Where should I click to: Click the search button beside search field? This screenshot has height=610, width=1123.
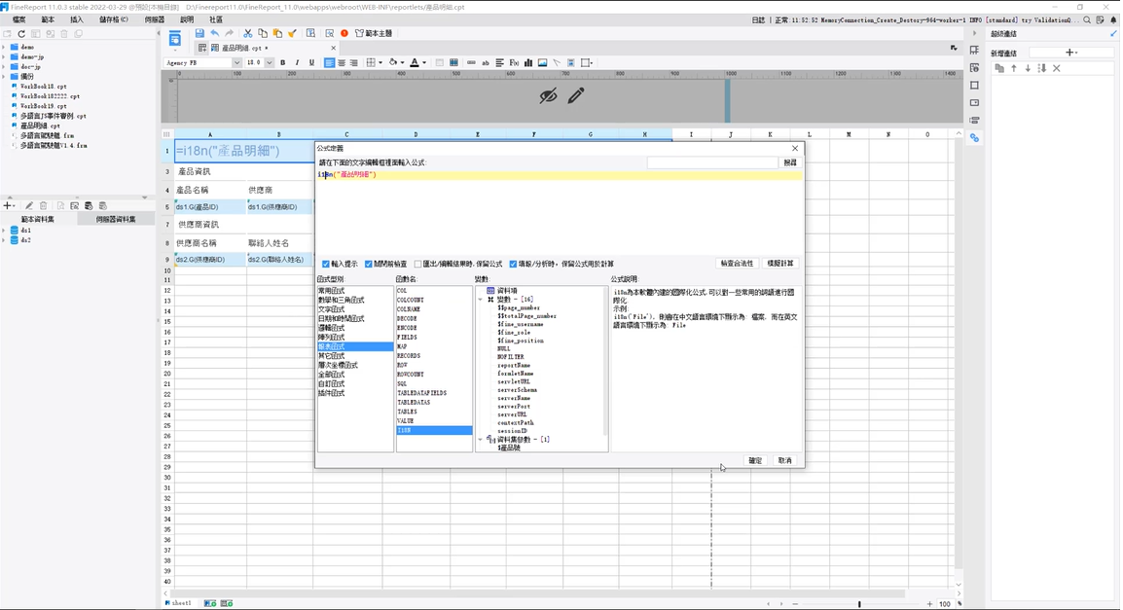point(790,163)
